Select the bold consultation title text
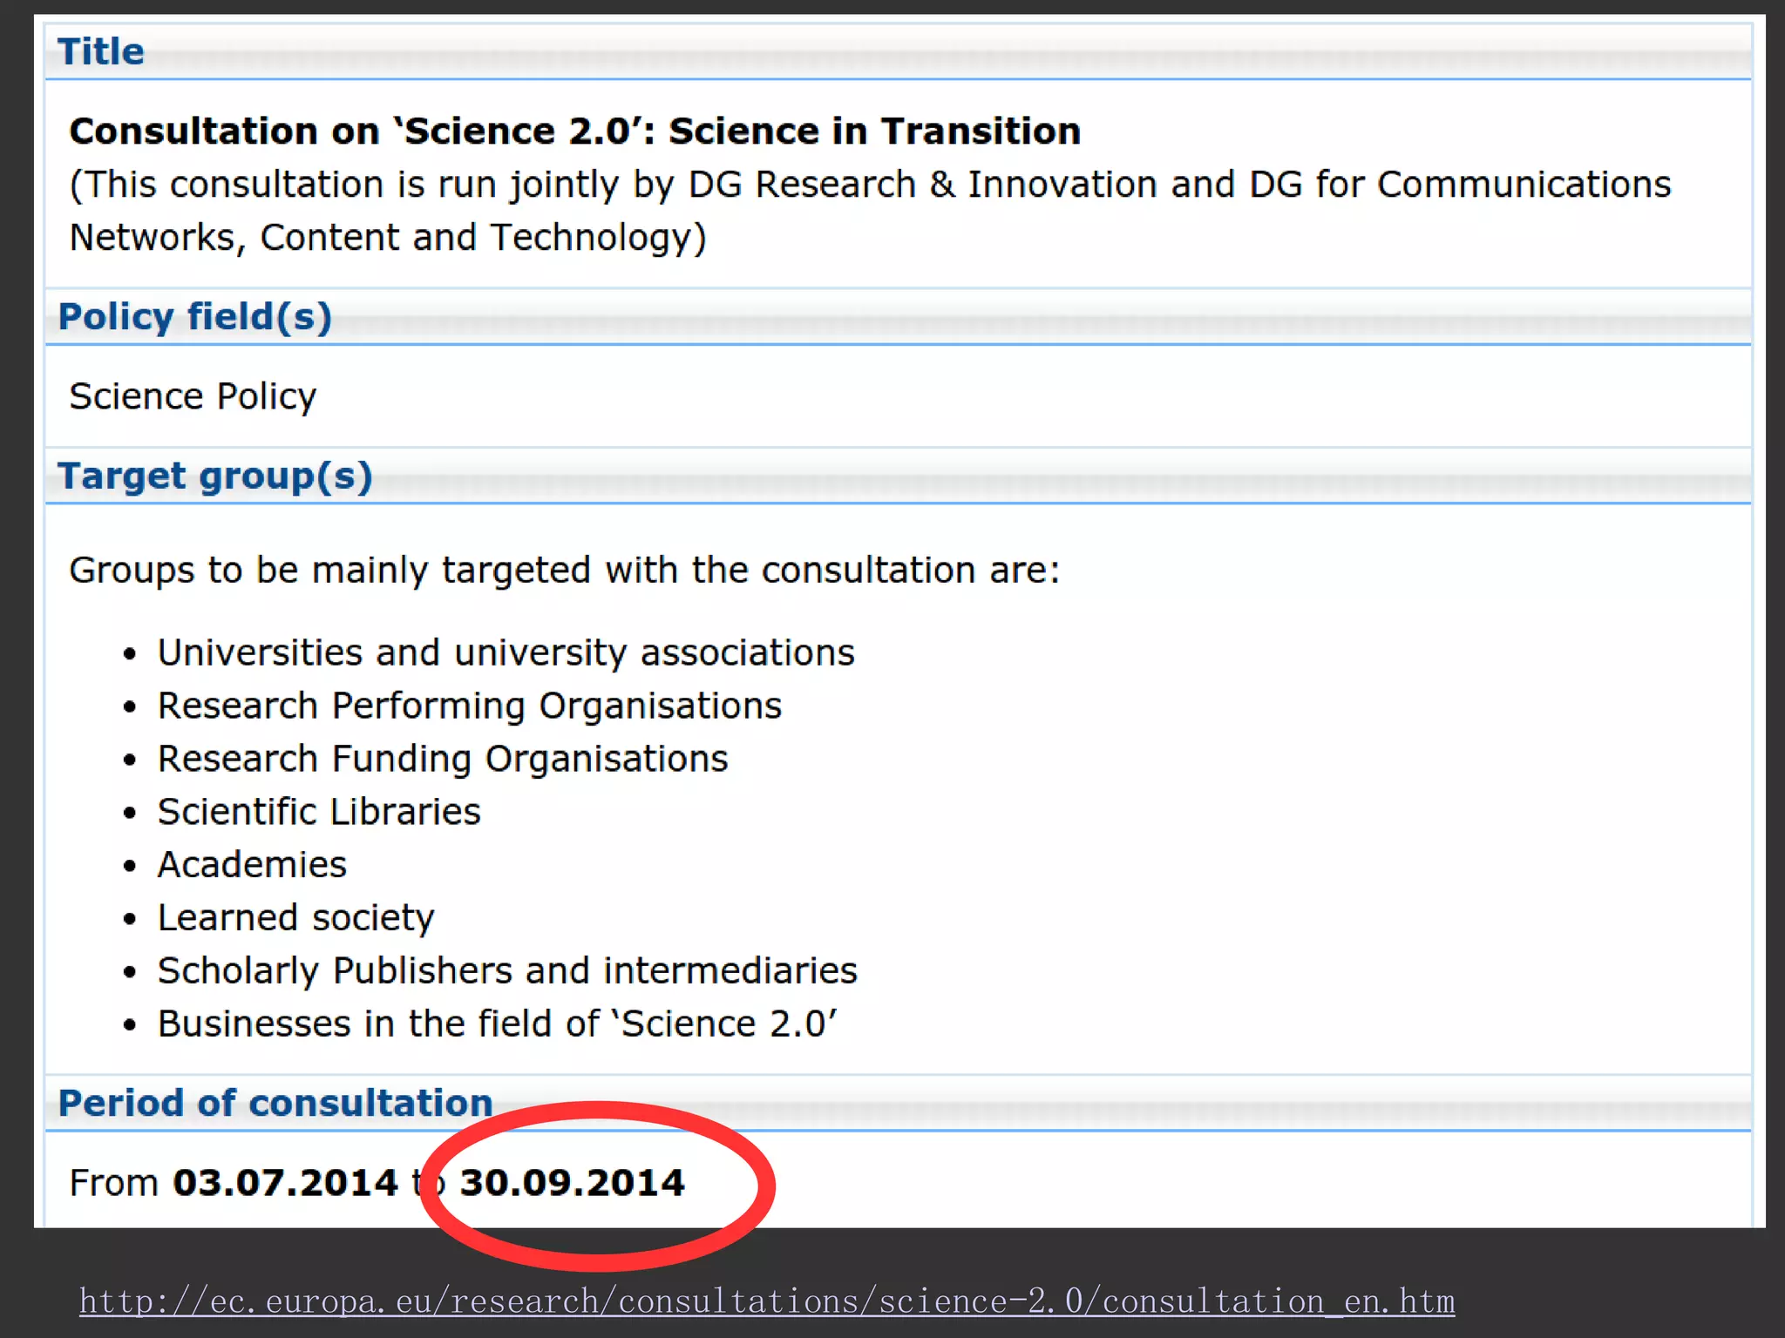 click(575, 132)
